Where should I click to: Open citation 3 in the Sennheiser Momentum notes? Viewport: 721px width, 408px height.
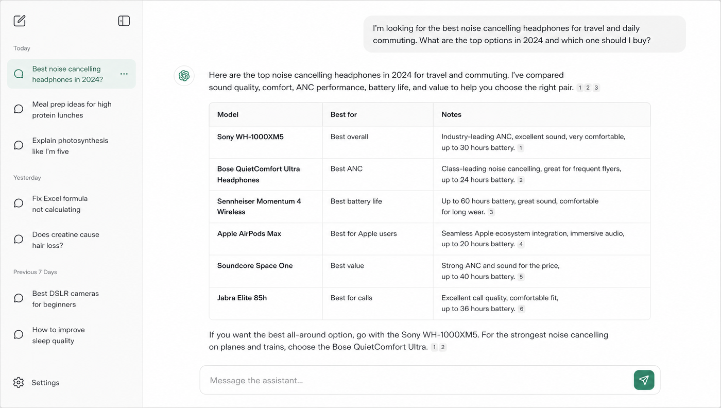click(491, 212)
